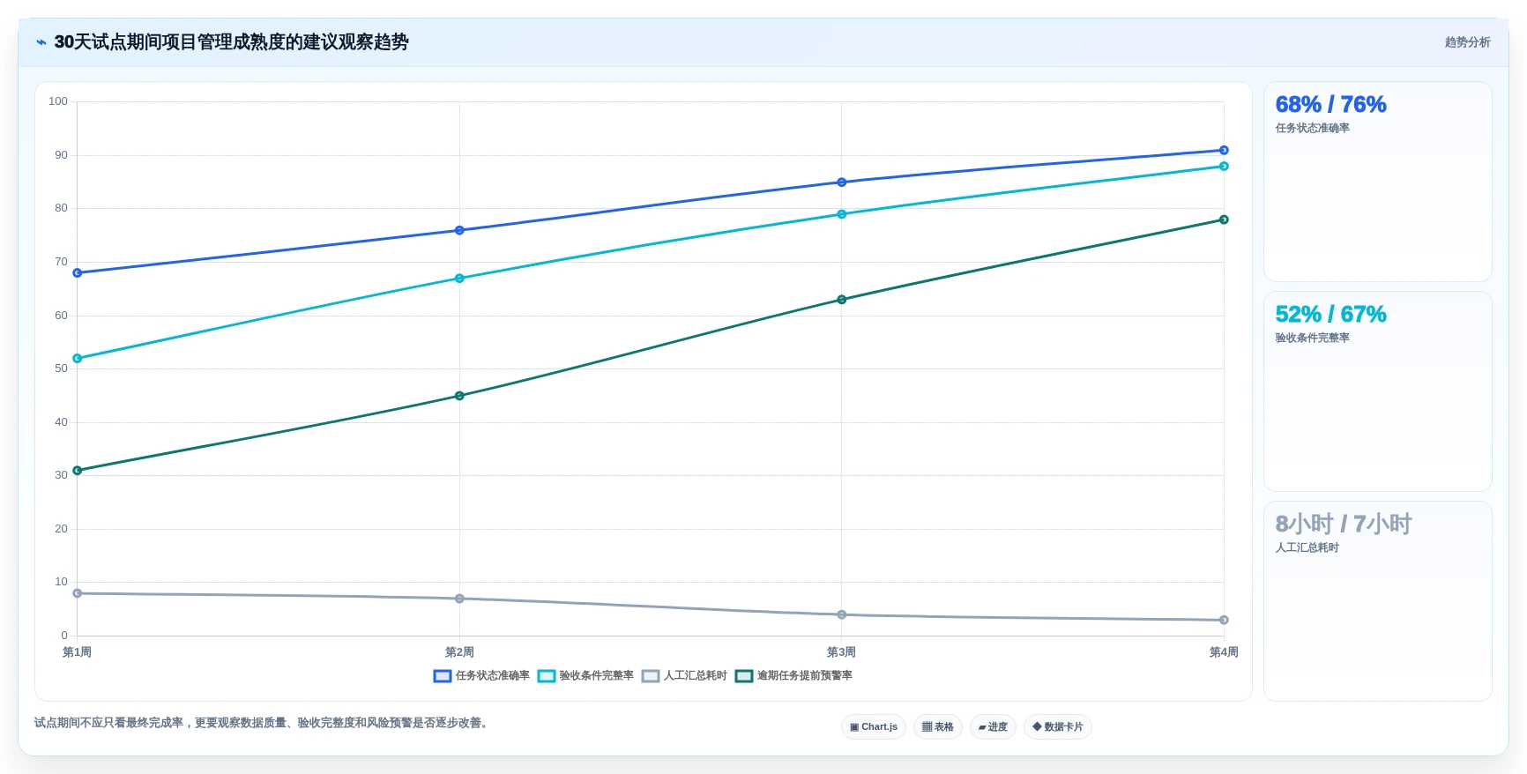This screenshot has height=774, width=1527.
Task: Click the lightning icon beside the title
Action: 41,42
